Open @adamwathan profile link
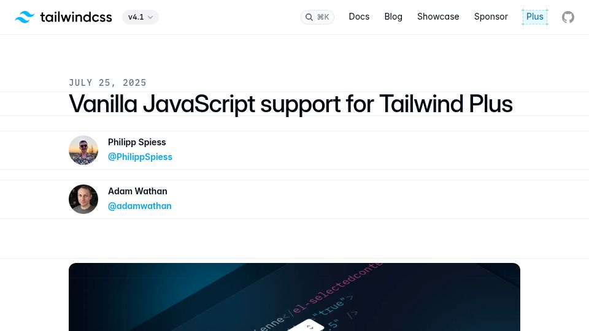The image size is (589, 331). (140, 206)
